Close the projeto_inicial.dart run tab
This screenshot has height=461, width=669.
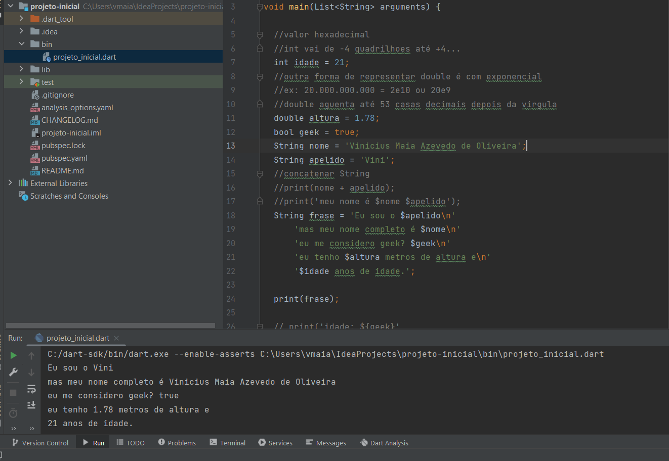tap(116, 338)
